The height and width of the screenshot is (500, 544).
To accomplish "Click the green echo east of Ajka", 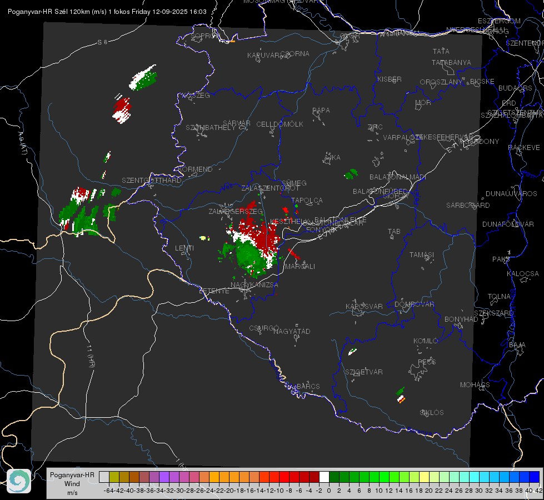I will [x=351, y=174].
